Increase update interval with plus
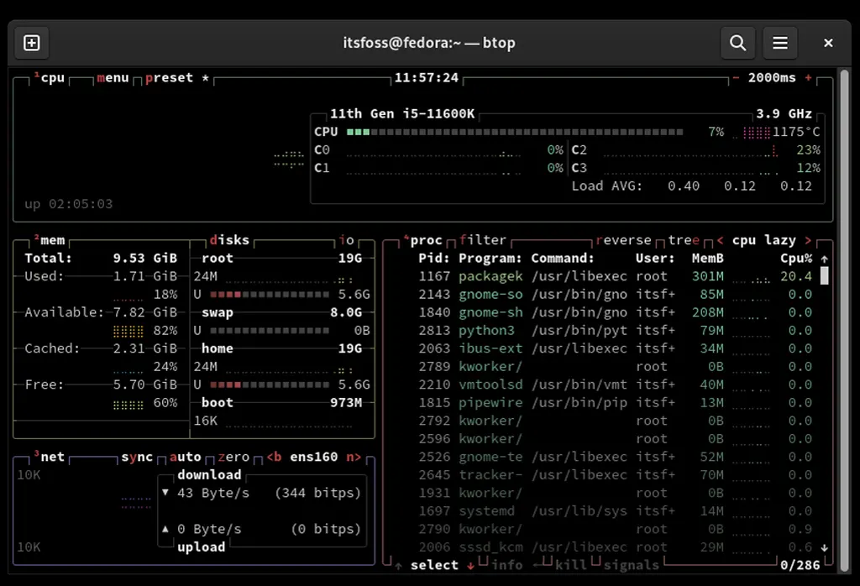 [809, 78]
